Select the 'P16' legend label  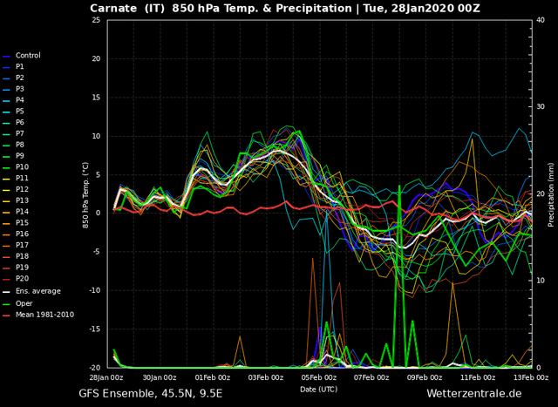pyautogui.click(x=22, y=234)
